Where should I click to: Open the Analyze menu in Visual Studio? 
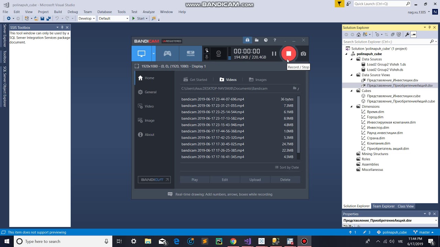tap(148, 12)
